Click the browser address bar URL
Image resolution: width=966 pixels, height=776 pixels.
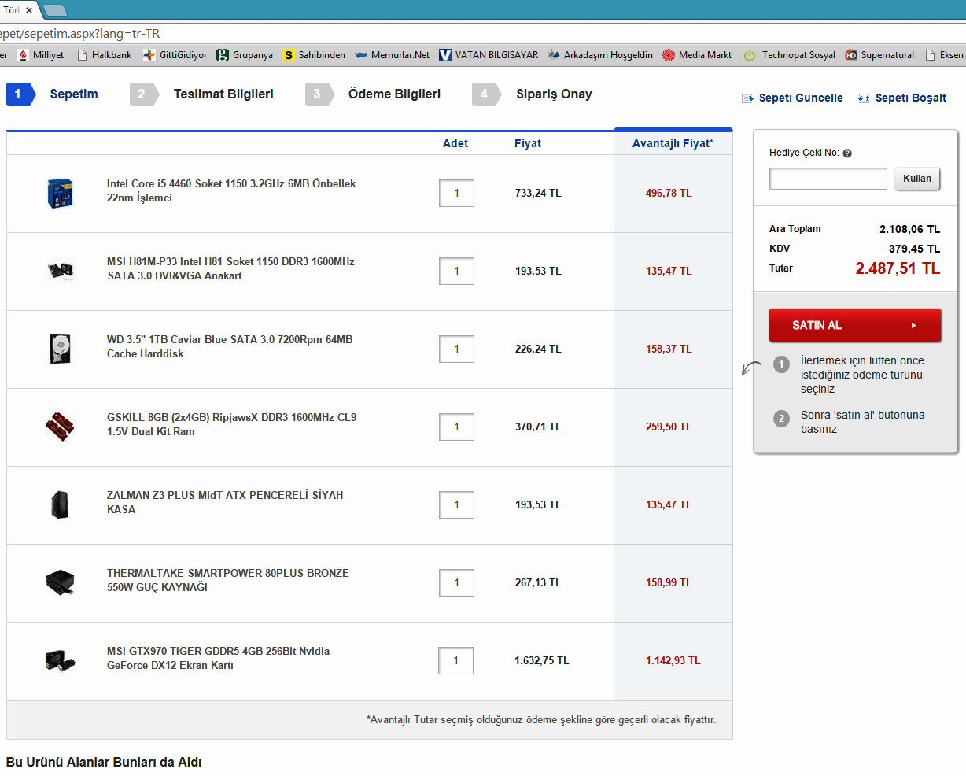coord(80,34)
